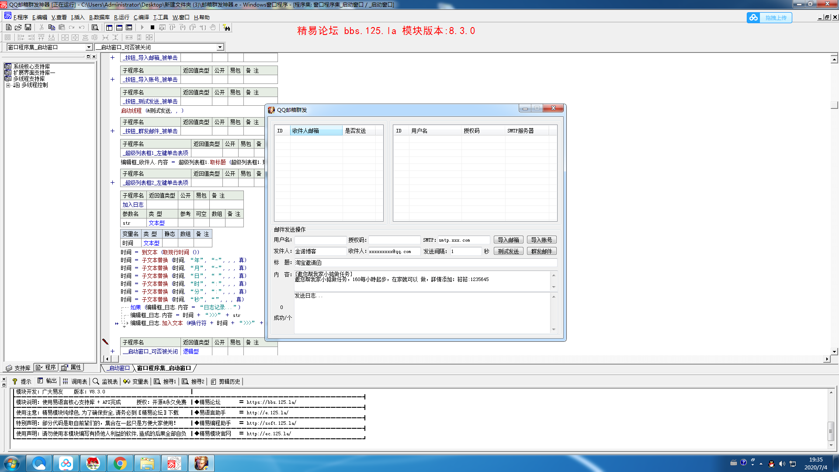The height and width of the screenshot is (472, 839).
Task: Click the Paste toolbar icon
Action: (x=62, y=27)
